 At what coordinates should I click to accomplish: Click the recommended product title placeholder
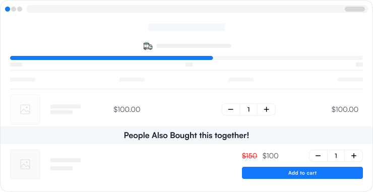66,160
